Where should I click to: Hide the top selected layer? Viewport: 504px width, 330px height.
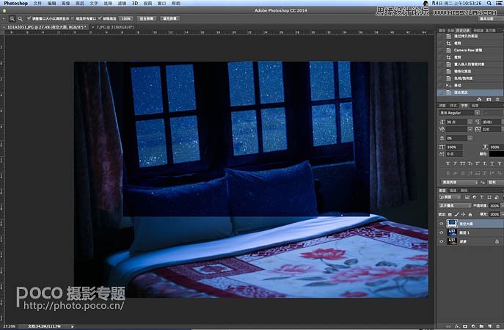tap(442, 224)
